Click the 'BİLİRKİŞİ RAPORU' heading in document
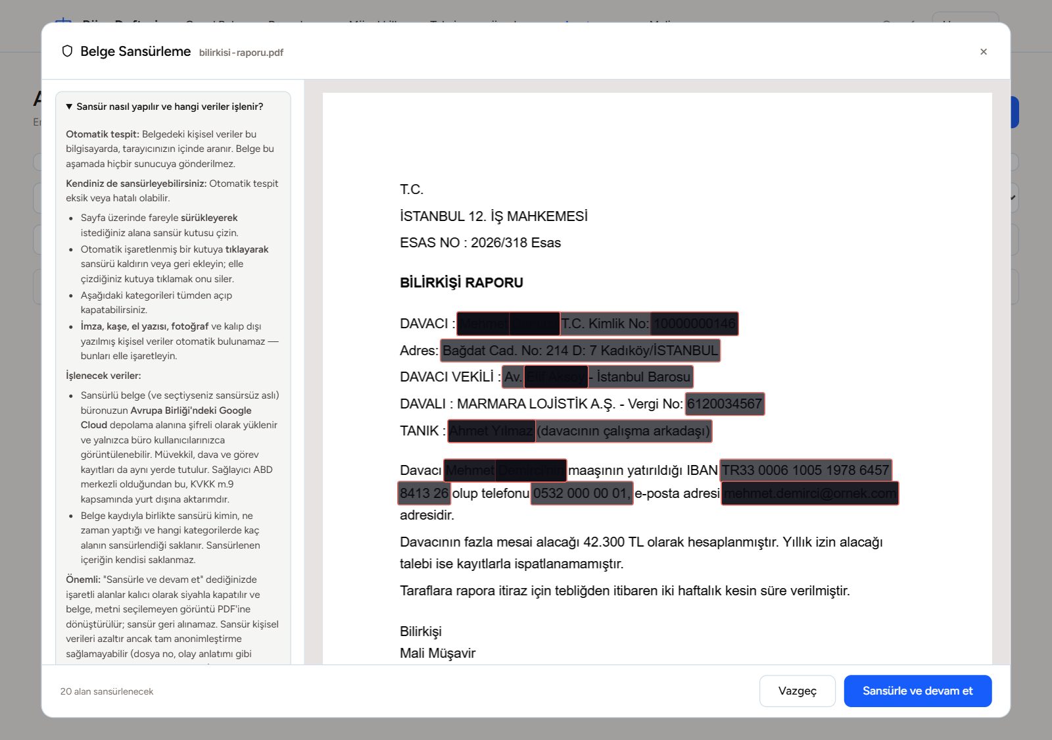 pos(462,283)
